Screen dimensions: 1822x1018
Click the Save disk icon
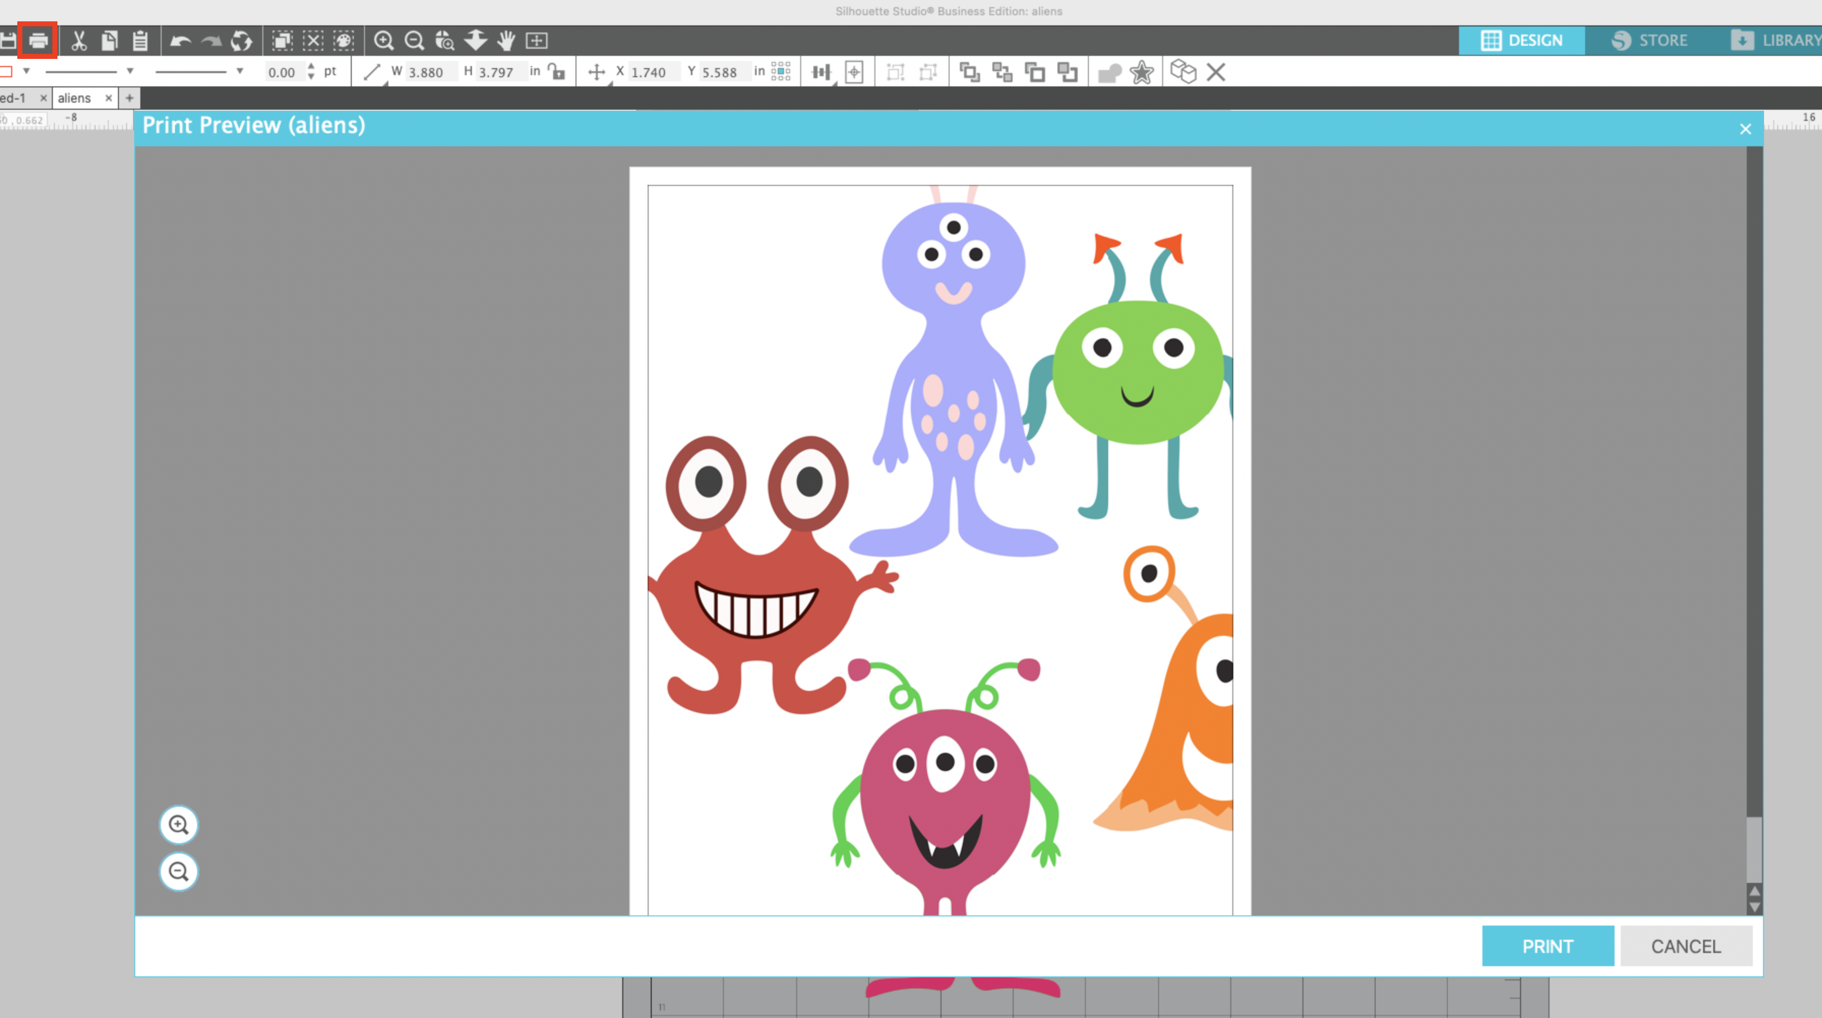point(8,40)
